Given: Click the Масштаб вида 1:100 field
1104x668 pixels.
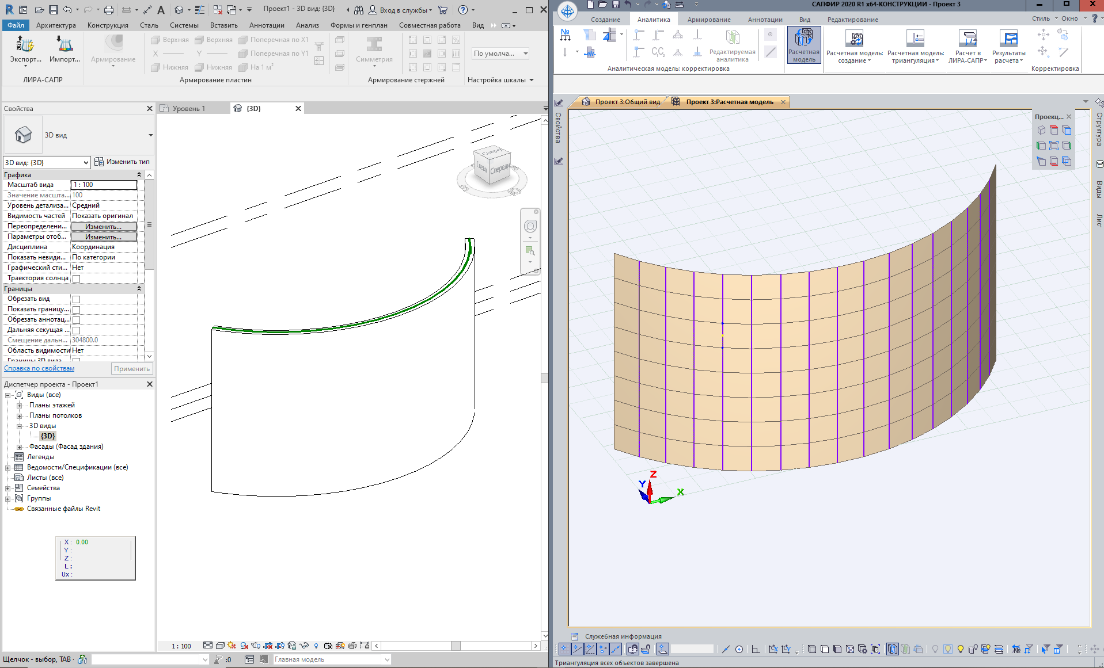Looking at the screenshot, I should click(104, 185).
